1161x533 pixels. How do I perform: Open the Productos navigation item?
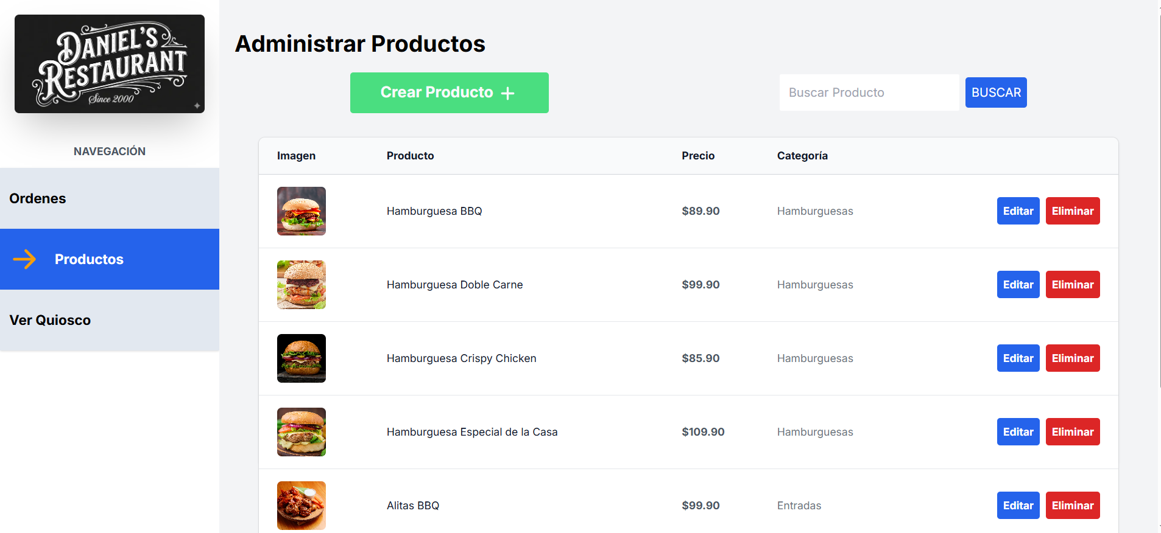point(89,259)
